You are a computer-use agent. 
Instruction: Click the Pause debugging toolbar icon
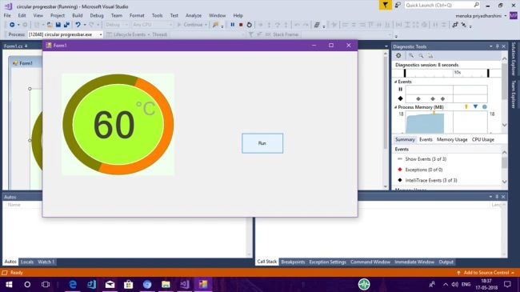(233, 25)
